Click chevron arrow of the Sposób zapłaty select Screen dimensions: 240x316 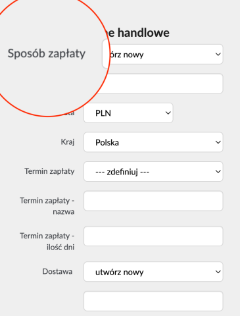coord(218,54)
